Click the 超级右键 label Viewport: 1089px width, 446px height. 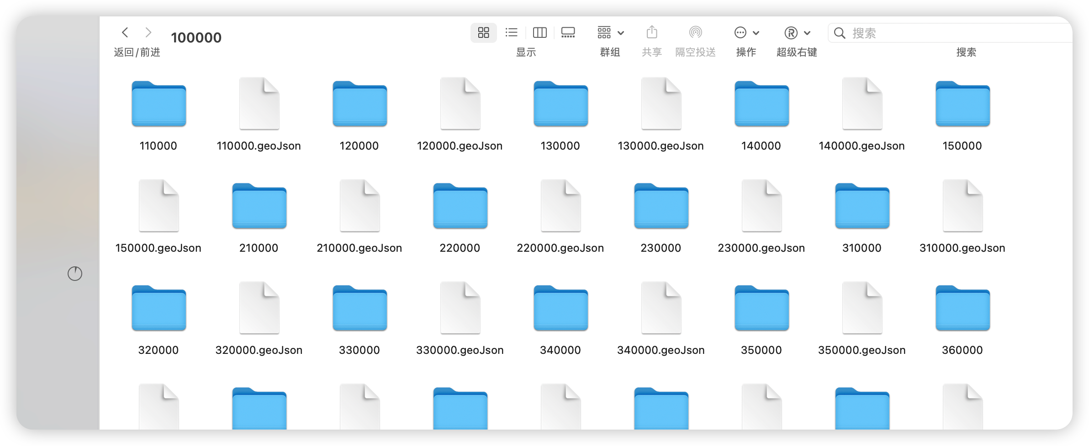tap(797, 52)
